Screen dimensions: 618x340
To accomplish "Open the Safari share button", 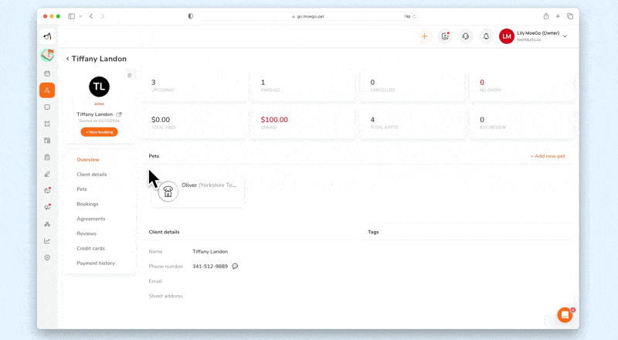I will 546,16.
